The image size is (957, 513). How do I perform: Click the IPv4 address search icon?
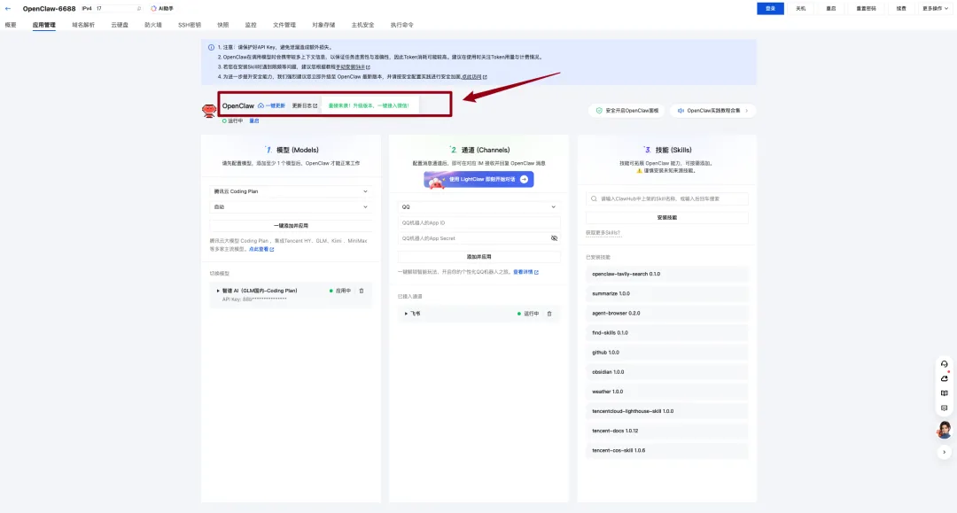coord(139,9)
